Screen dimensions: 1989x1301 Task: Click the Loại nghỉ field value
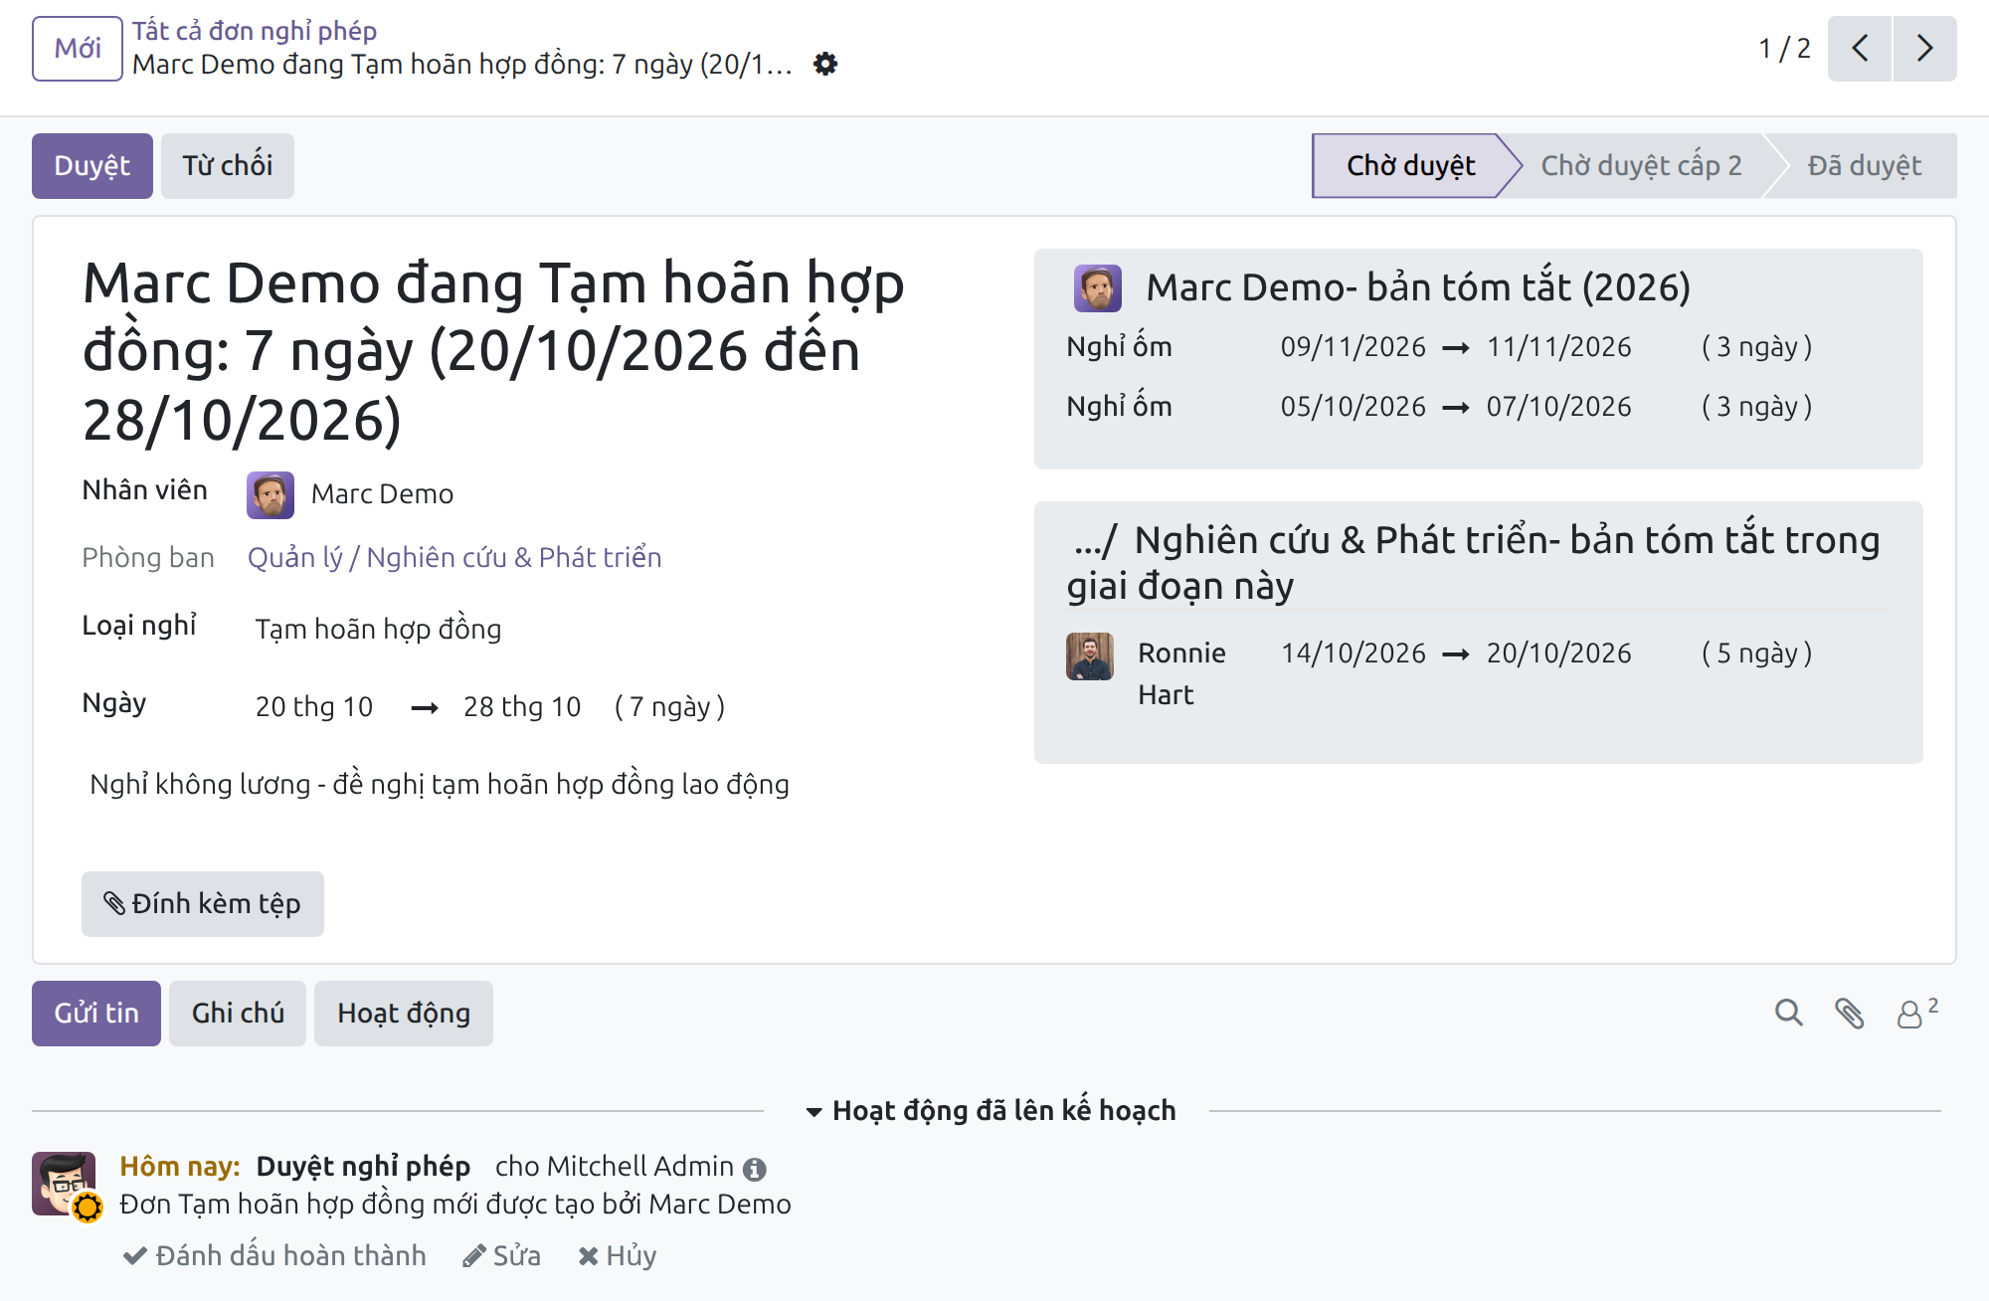click(378, 630)
